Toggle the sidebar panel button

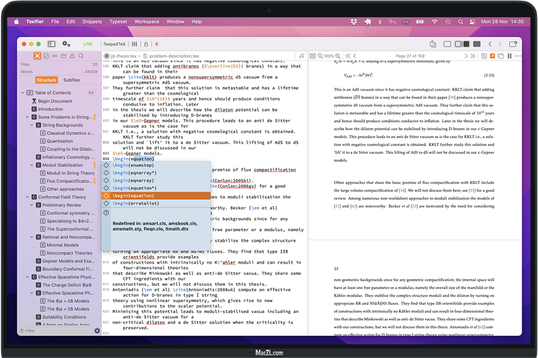(51, 44)
